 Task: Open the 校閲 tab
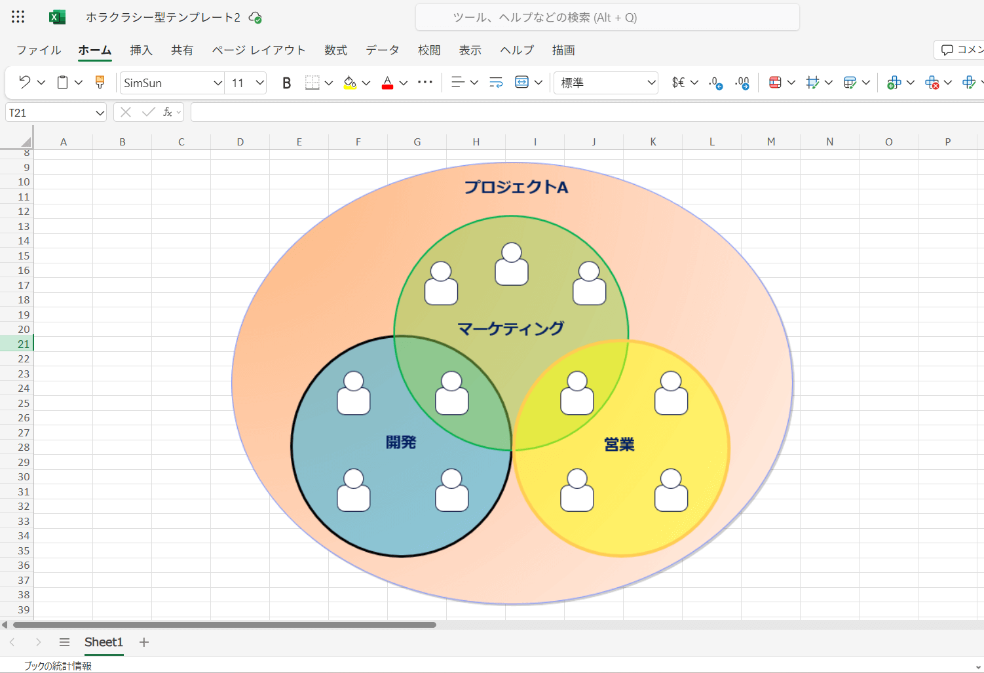[429, 50]
